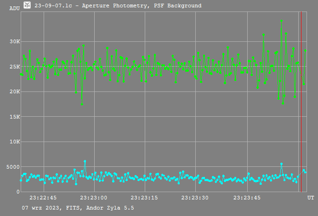Click the 23:22:45 time label
Viewport: 318px width, 216px height.
43,198
